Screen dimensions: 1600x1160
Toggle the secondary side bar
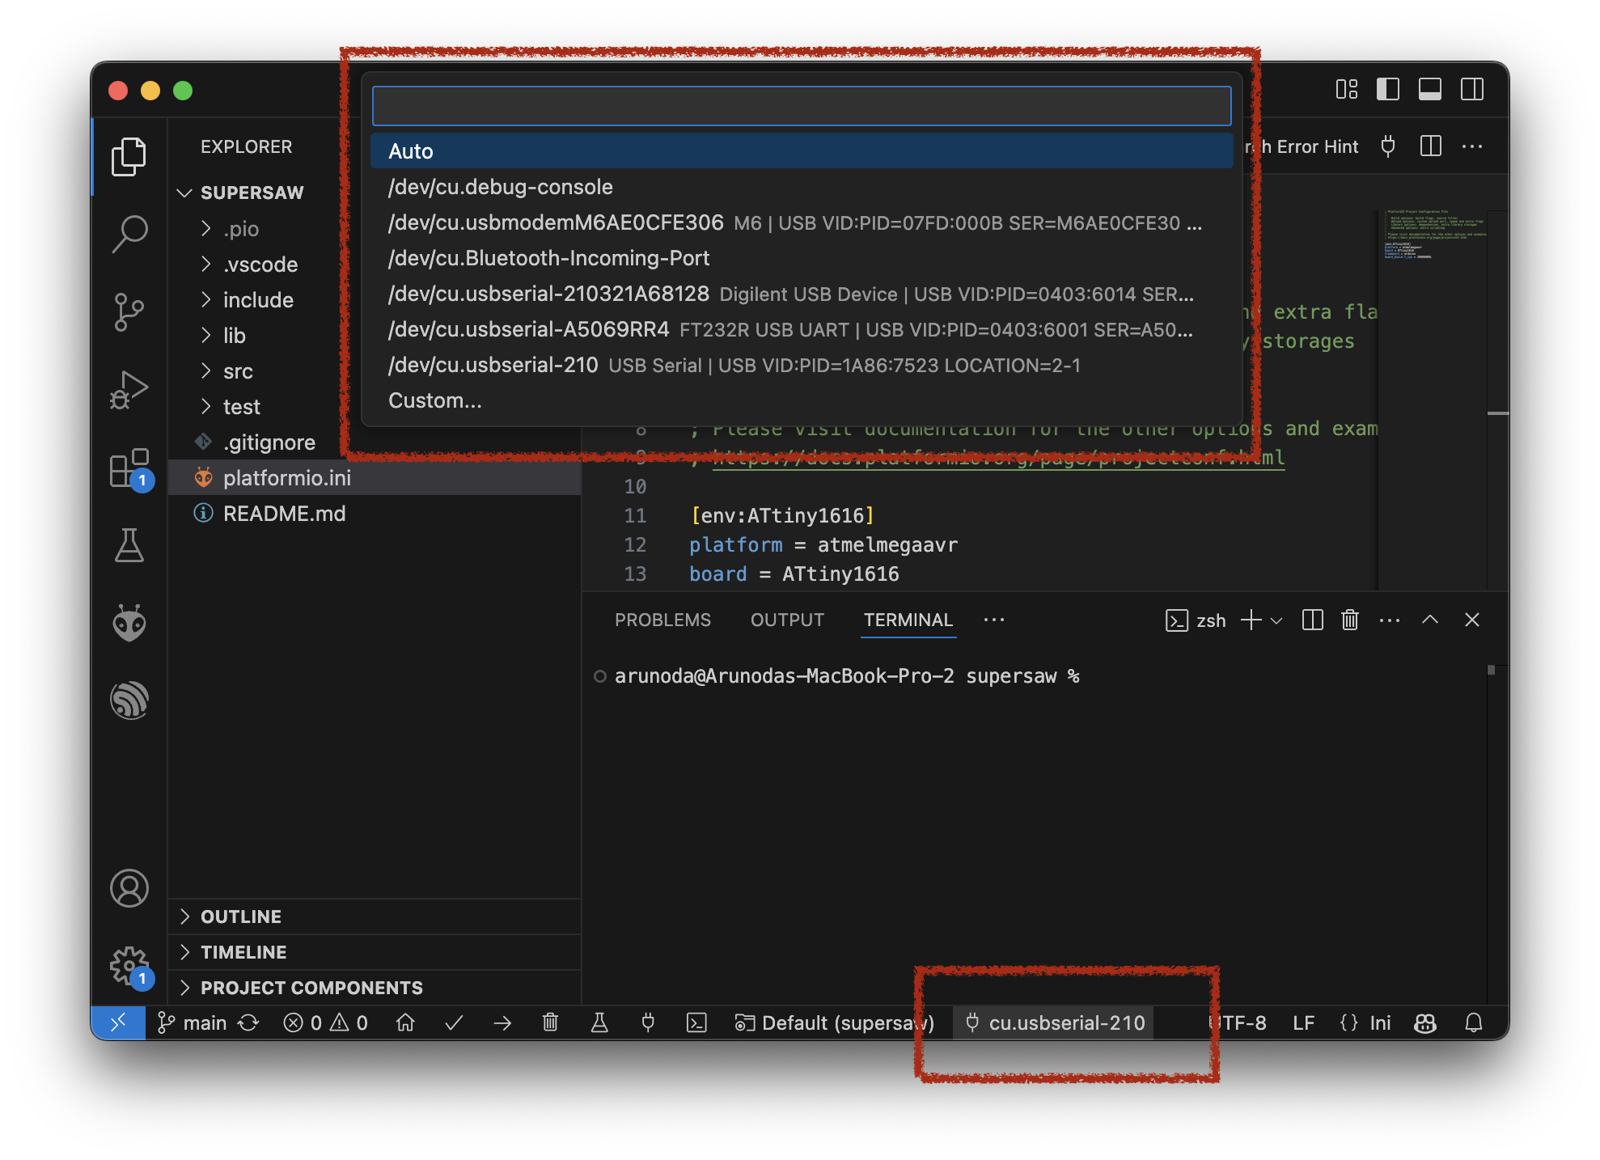tap(1472, 89)
